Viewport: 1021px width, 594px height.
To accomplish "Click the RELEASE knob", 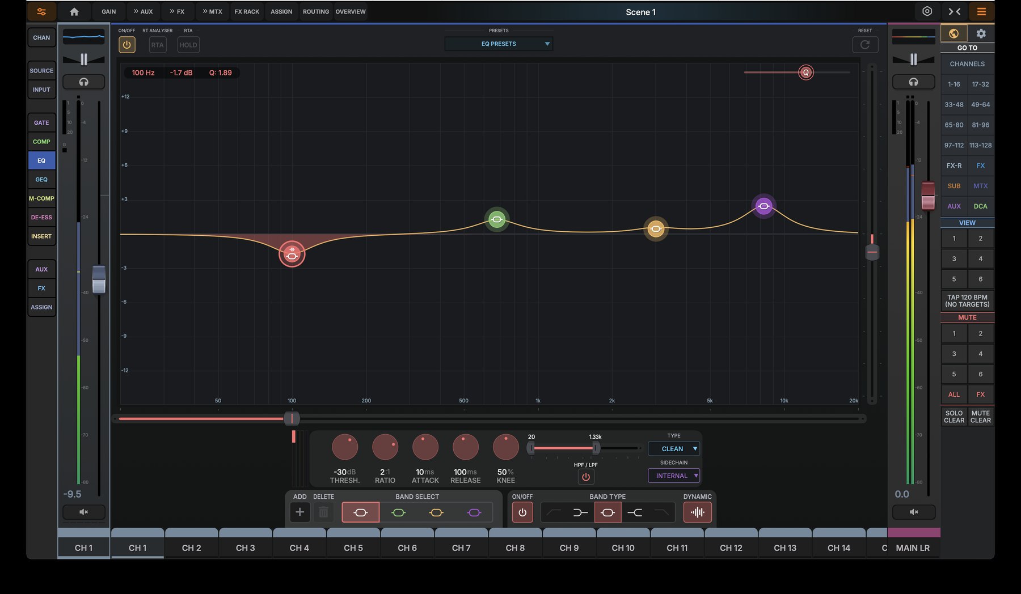I will [466, 447].
